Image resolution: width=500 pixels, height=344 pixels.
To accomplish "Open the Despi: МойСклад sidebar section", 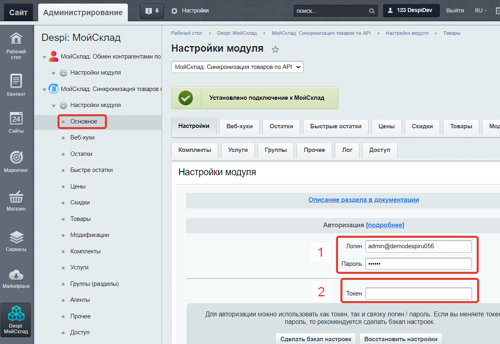I will (16, 320).
